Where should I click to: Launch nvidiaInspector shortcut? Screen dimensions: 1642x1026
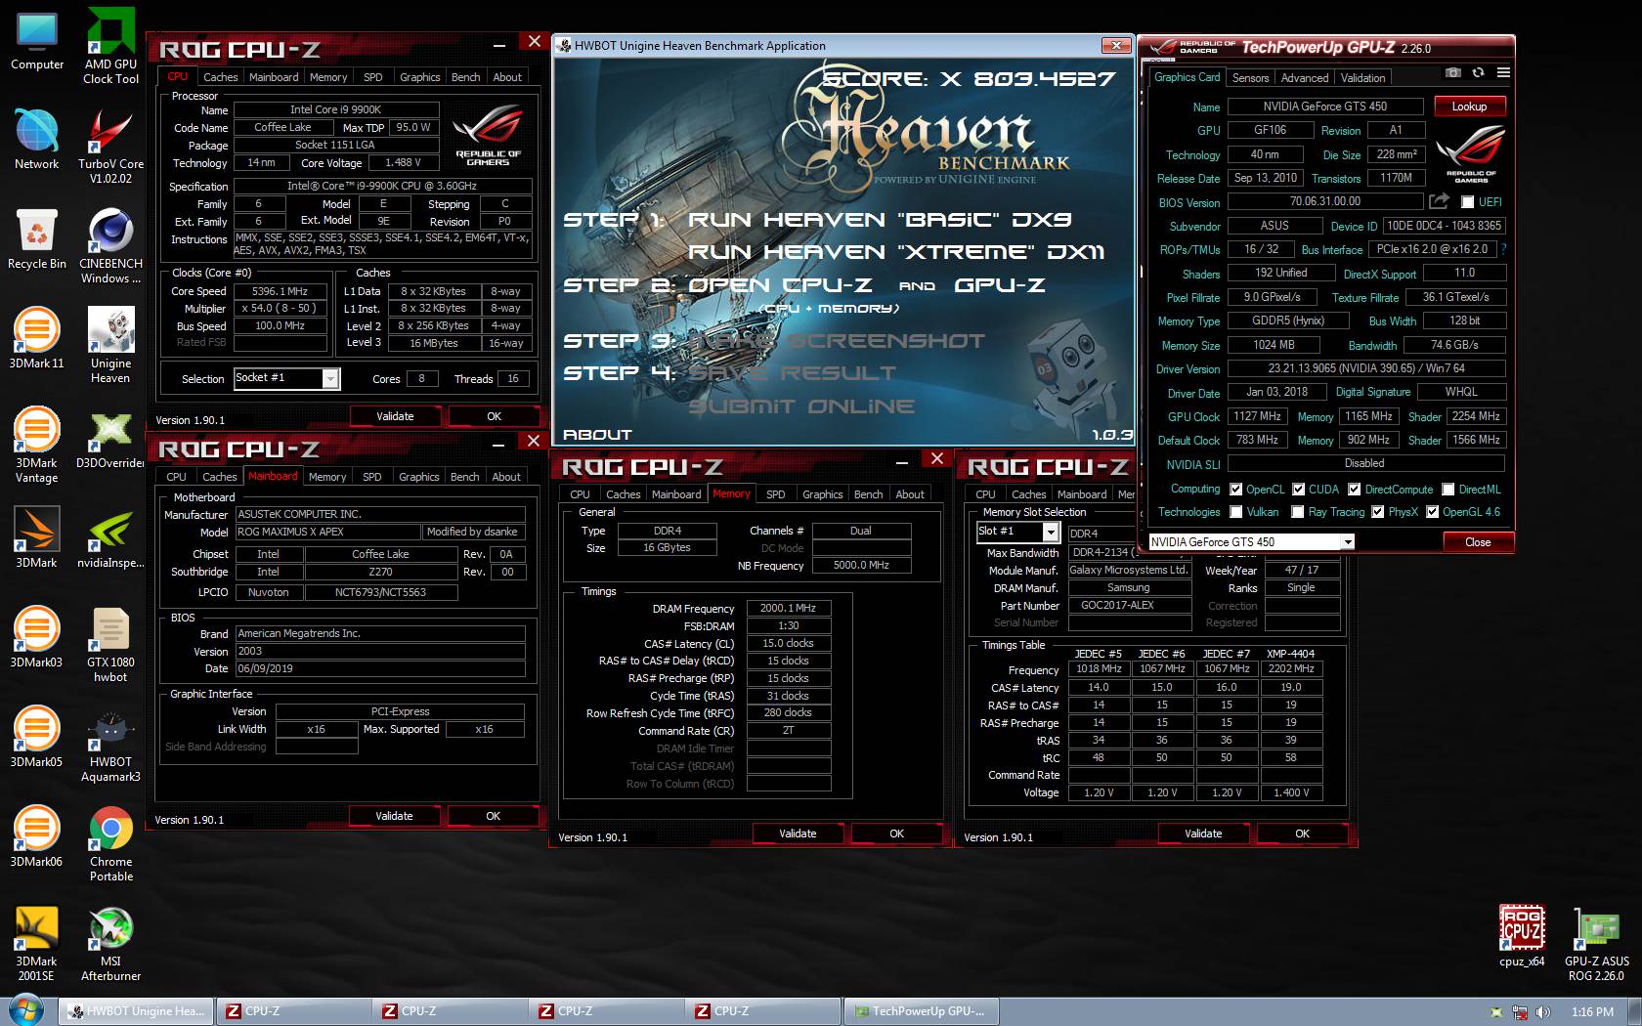point(110,538)
